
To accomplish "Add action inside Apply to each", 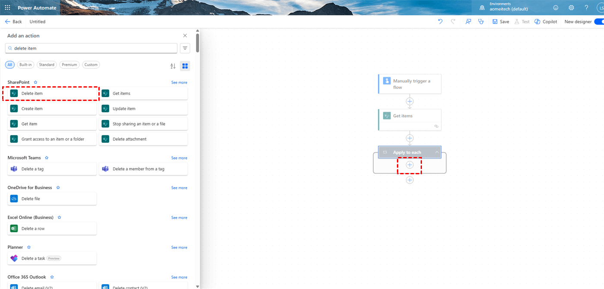I will pyautogui.click(x=410, y=165).
